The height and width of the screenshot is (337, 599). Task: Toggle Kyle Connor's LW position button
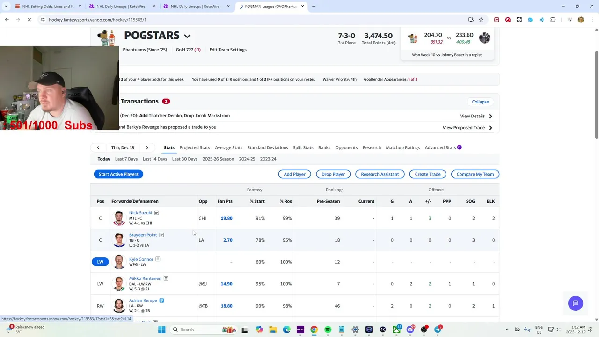pyautogui.click(x=100, y=262)
